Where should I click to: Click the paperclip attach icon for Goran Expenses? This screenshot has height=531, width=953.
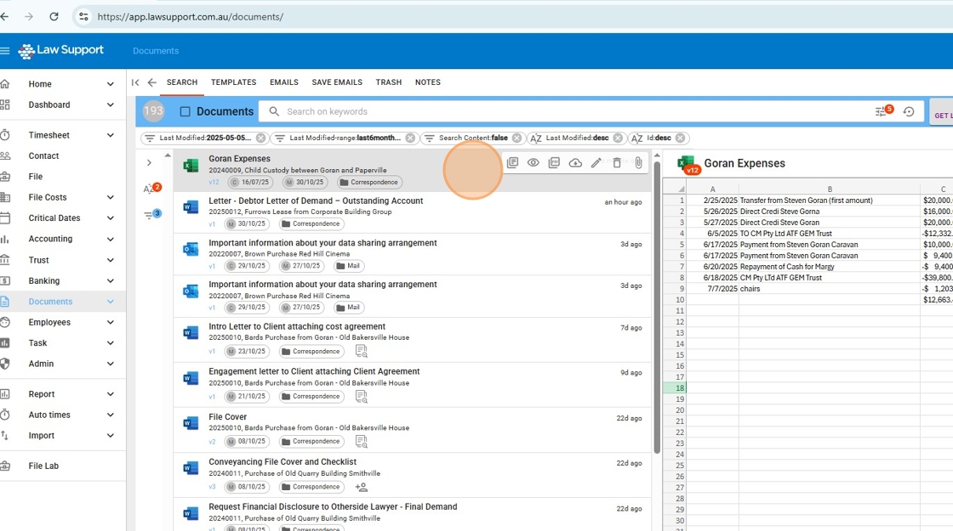coord(638,163)
